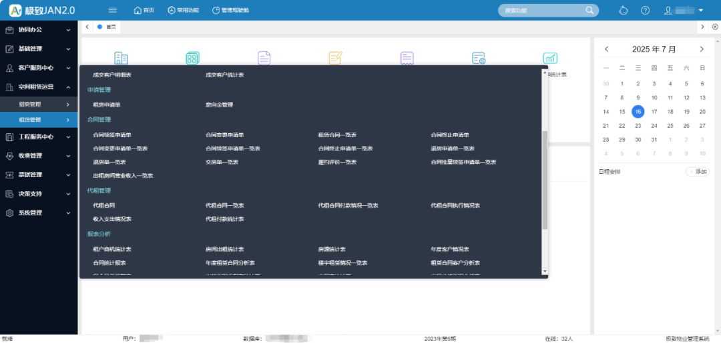Click the hamburger menu collapse icon
Image resolution: width=721 pixels, height=343 pixels.
coord(112,10)
